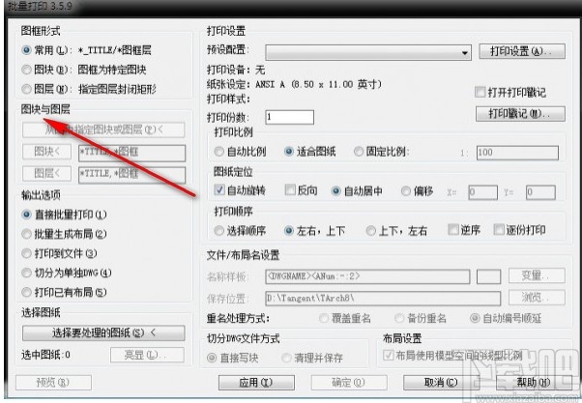Click the 纸张设定 ANSI A text
Screen dimensions: 582x403
[x=294, y=85]
